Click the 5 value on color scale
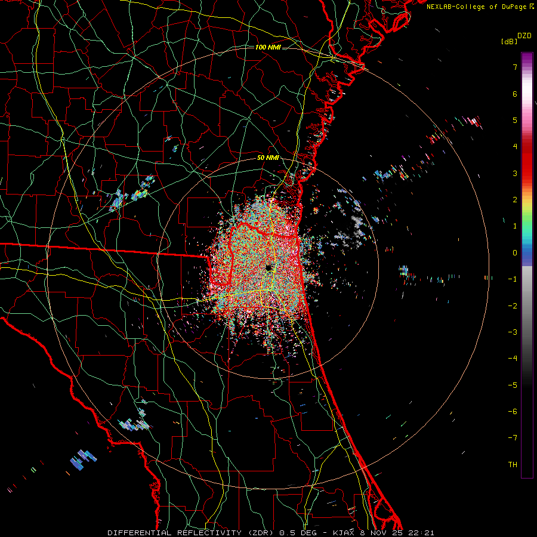The height and width of the screenshot is (537, 537). [514, 120]
